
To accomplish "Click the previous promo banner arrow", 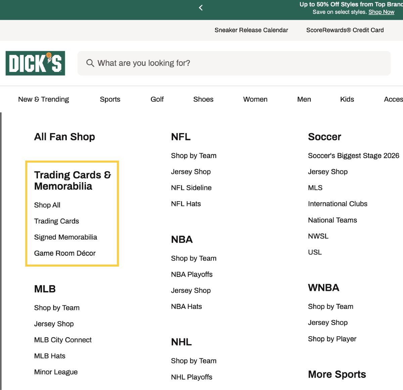I will point(201,8).
